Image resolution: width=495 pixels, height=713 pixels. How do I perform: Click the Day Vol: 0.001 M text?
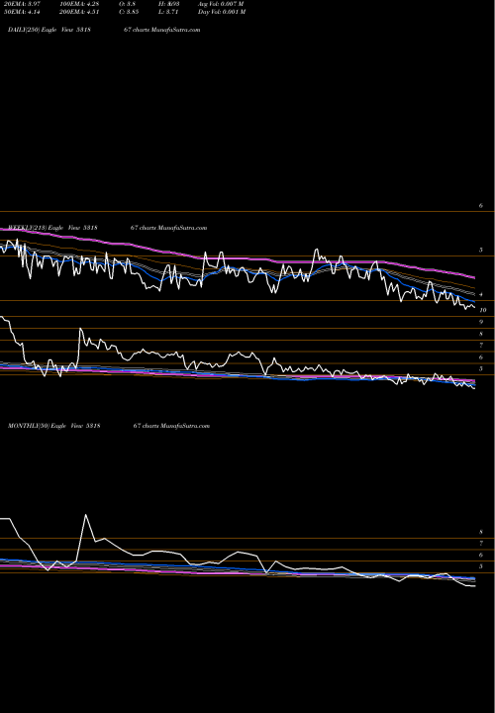[x=222, y=12]
